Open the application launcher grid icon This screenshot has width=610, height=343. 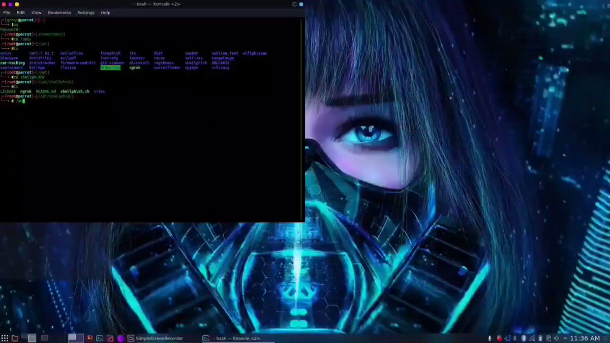[5, 338]
